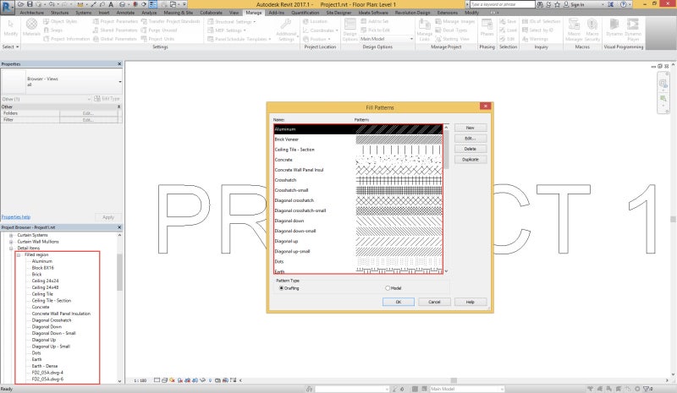Switch to the Annotate ribbon tab
The height and width of the screenshot is (393, 677).
coord(125,13)
